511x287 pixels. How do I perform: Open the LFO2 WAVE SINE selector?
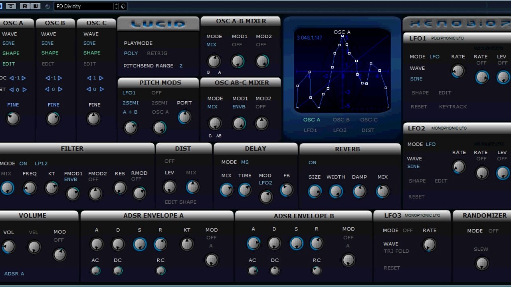tap(414, 166)
